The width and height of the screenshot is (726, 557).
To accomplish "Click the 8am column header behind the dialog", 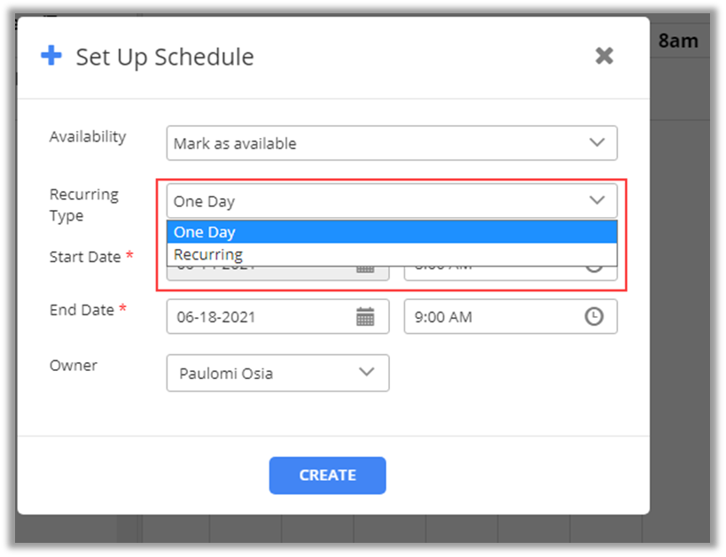I will pyautogui.click(x=678, y=41).
